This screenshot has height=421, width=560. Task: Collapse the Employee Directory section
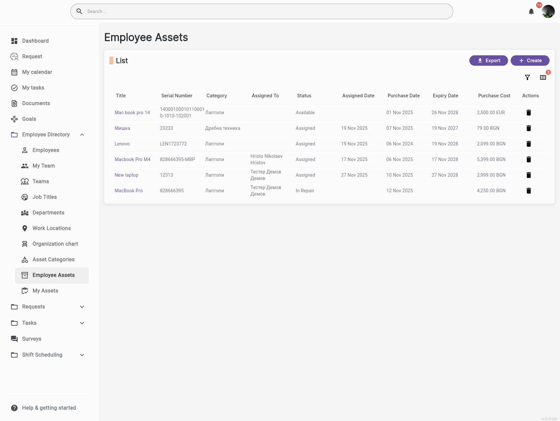point(82,135)
